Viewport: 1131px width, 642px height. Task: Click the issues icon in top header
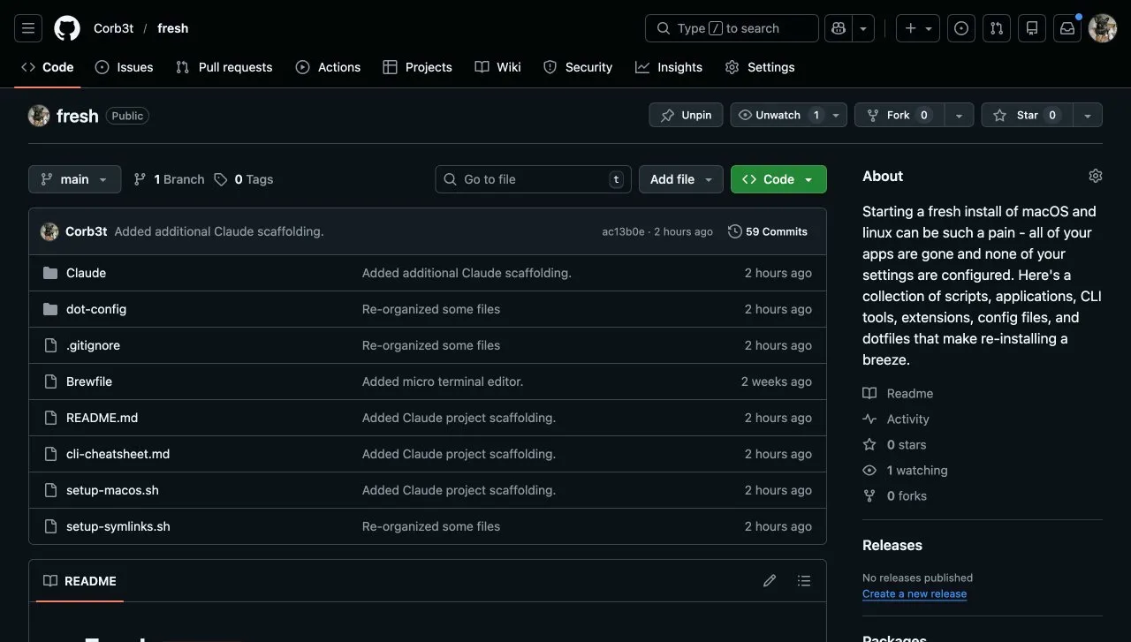pos(961,28)
